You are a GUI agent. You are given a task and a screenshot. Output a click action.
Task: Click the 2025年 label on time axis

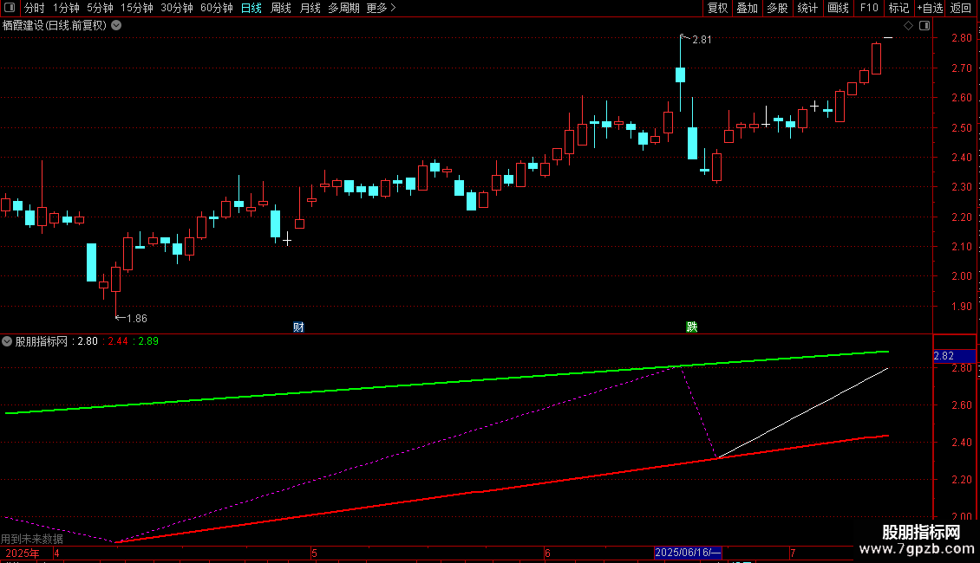pyautogui.click(x=23, y=553)
